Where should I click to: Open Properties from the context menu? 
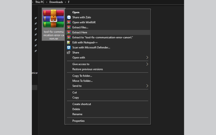[107, 121]
